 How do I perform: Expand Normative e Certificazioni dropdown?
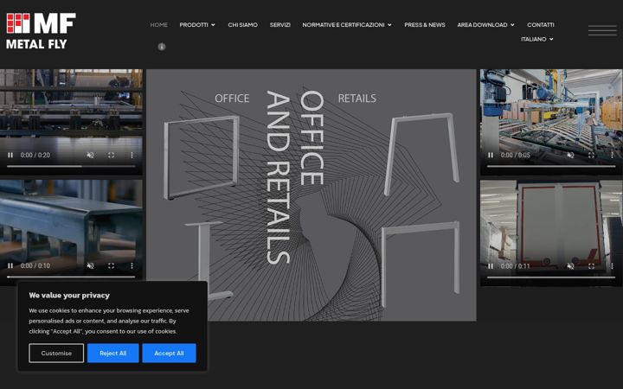346,24
